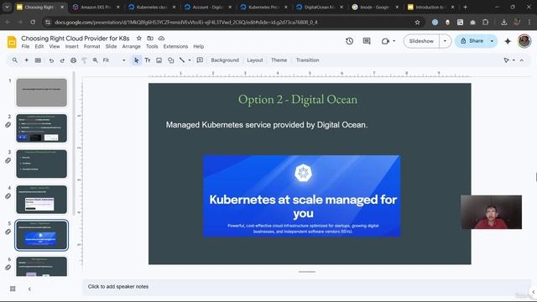The width and height of the screenshot is (537, 302).
Task: Open the Help menu
Action: click(198, 46)
